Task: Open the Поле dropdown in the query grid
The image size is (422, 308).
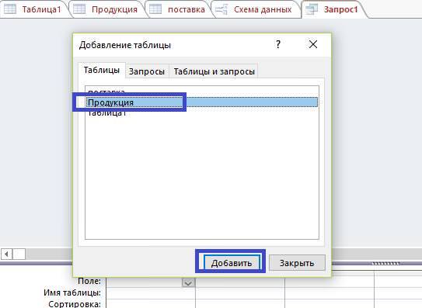Action: (188, 282)
